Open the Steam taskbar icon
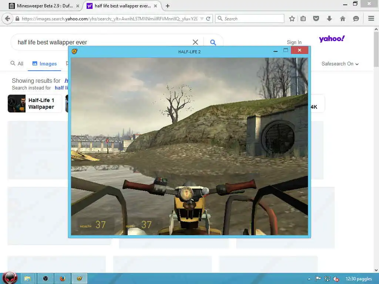379x284 pixels. point(46,278)
